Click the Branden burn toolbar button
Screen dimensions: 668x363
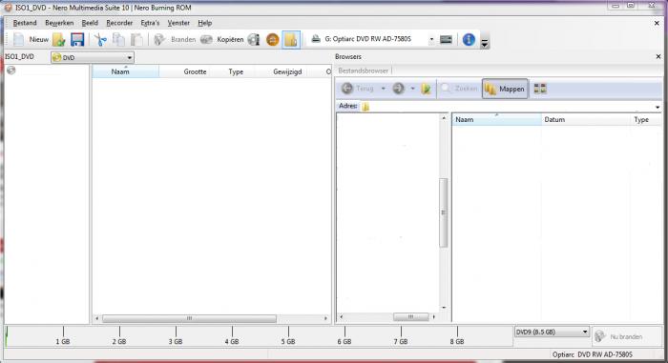175,40
